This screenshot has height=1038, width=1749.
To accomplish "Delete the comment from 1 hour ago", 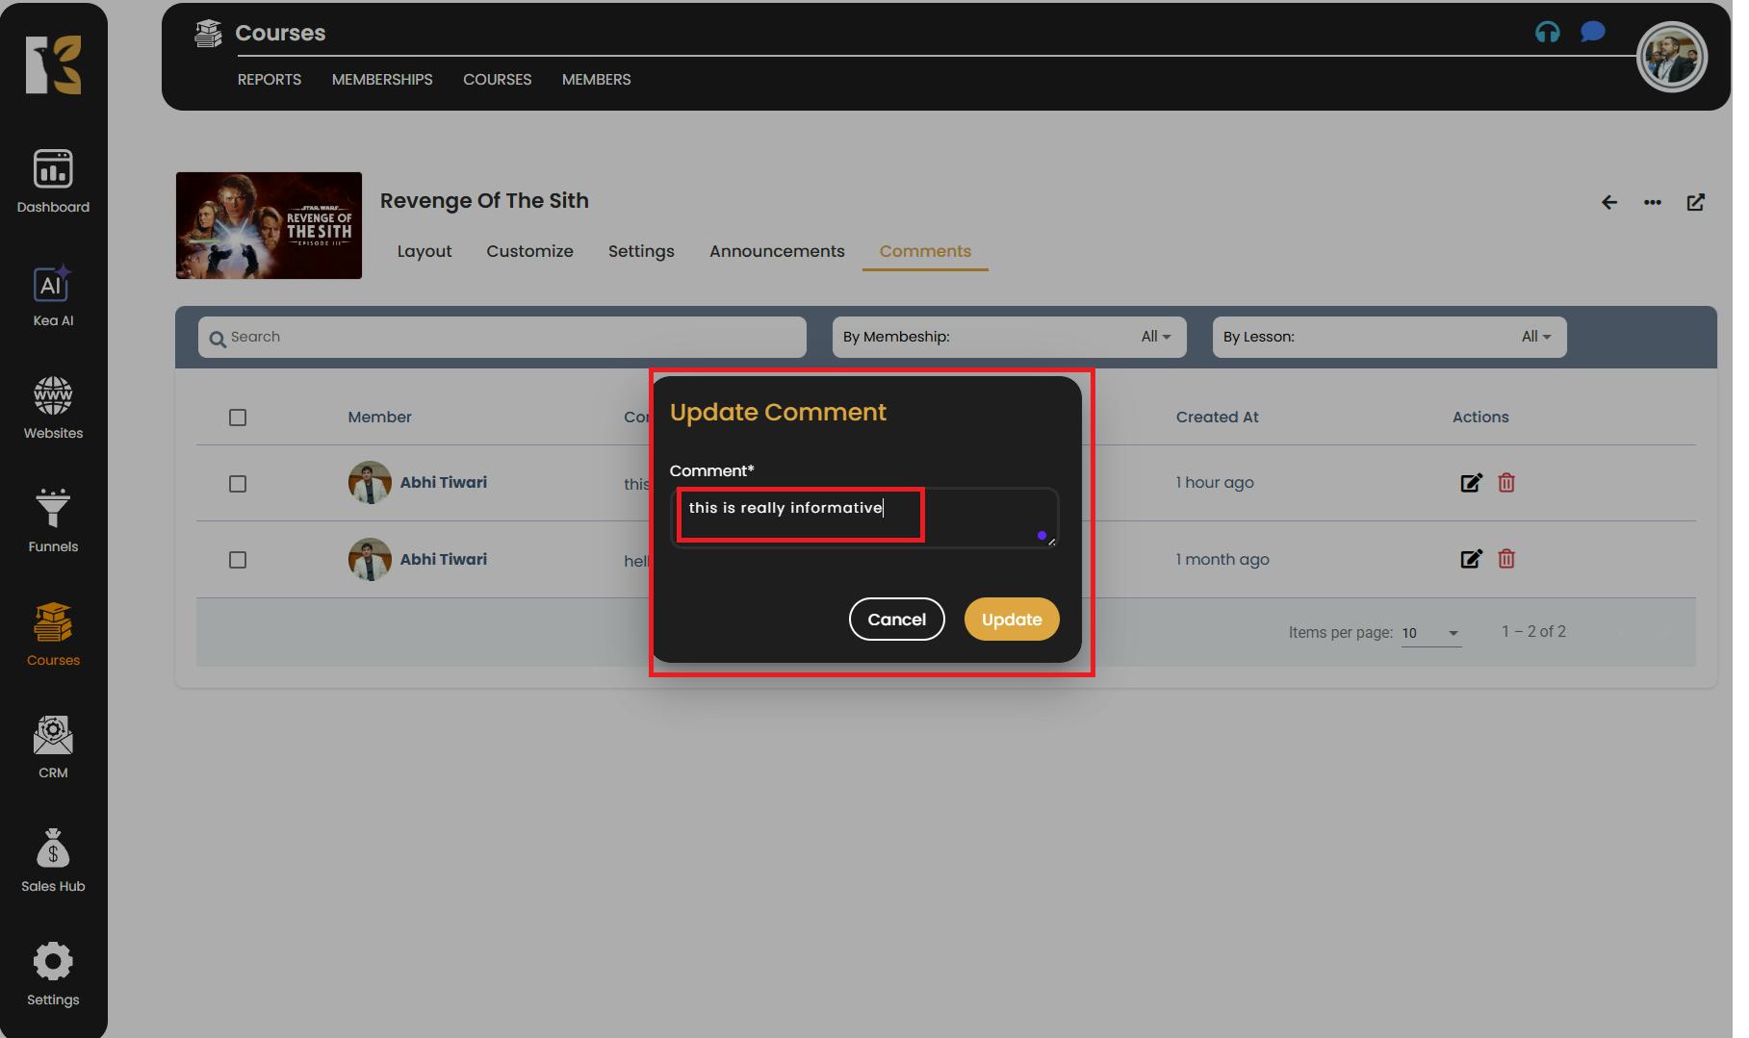I will pos(1506,483).
